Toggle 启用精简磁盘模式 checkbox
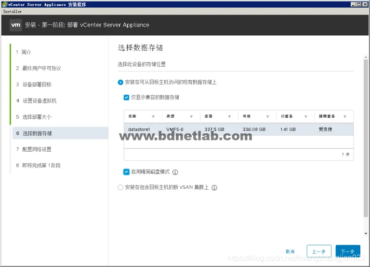 [x=127, y=172]
